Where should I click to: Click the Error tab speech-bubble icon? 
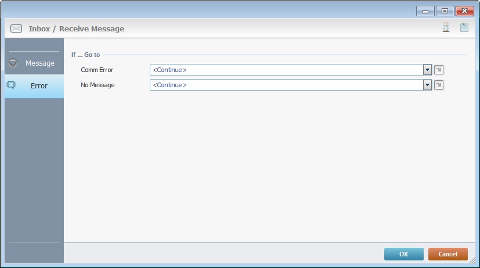(11, 85)
